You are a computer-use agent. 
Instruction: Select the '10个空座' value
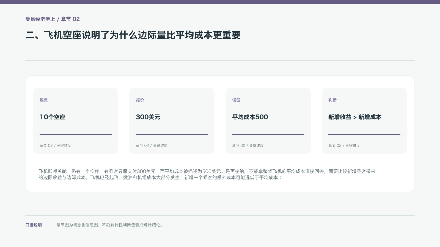point(53,117)
